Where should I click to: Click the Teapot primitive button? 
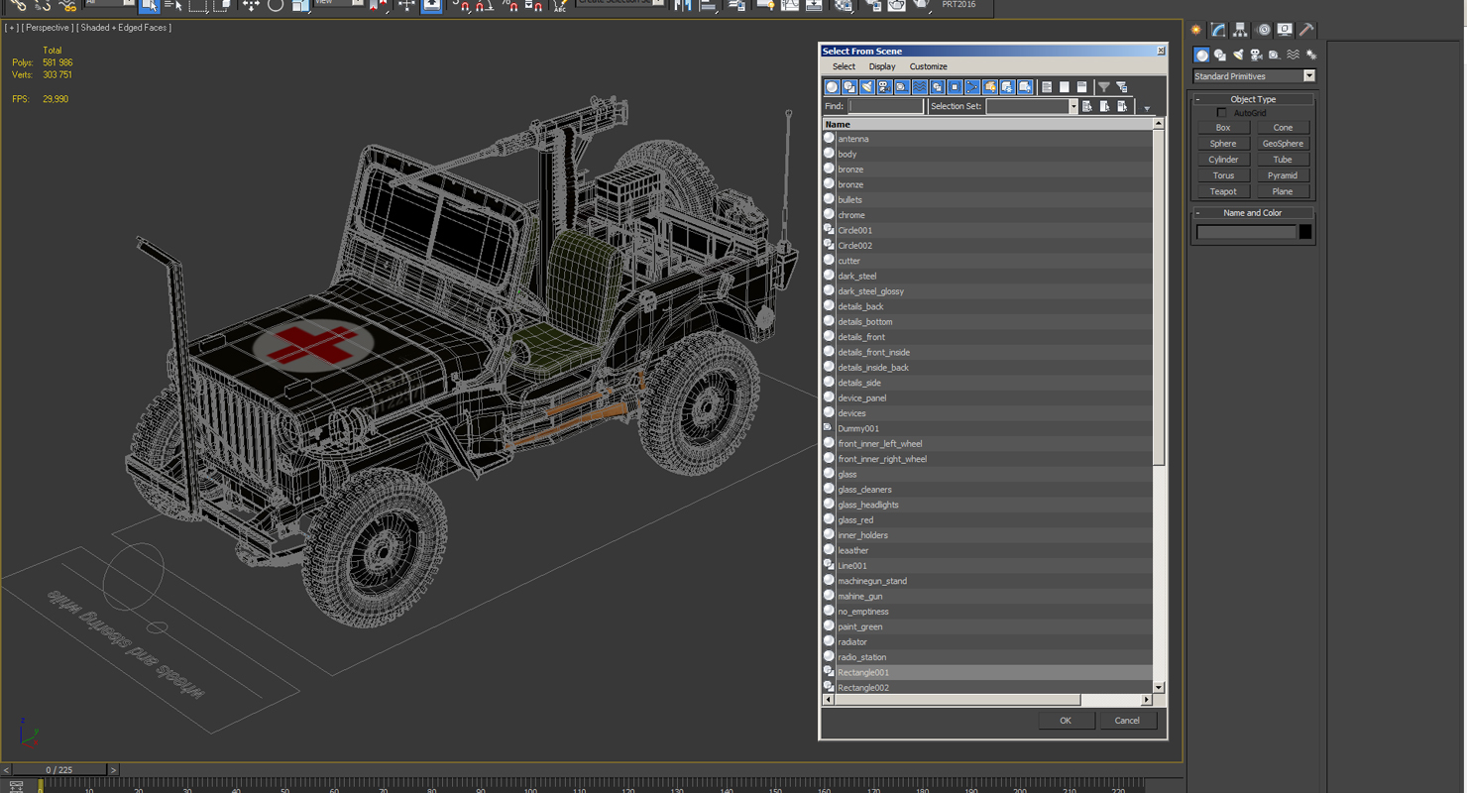coord(1223,191)
